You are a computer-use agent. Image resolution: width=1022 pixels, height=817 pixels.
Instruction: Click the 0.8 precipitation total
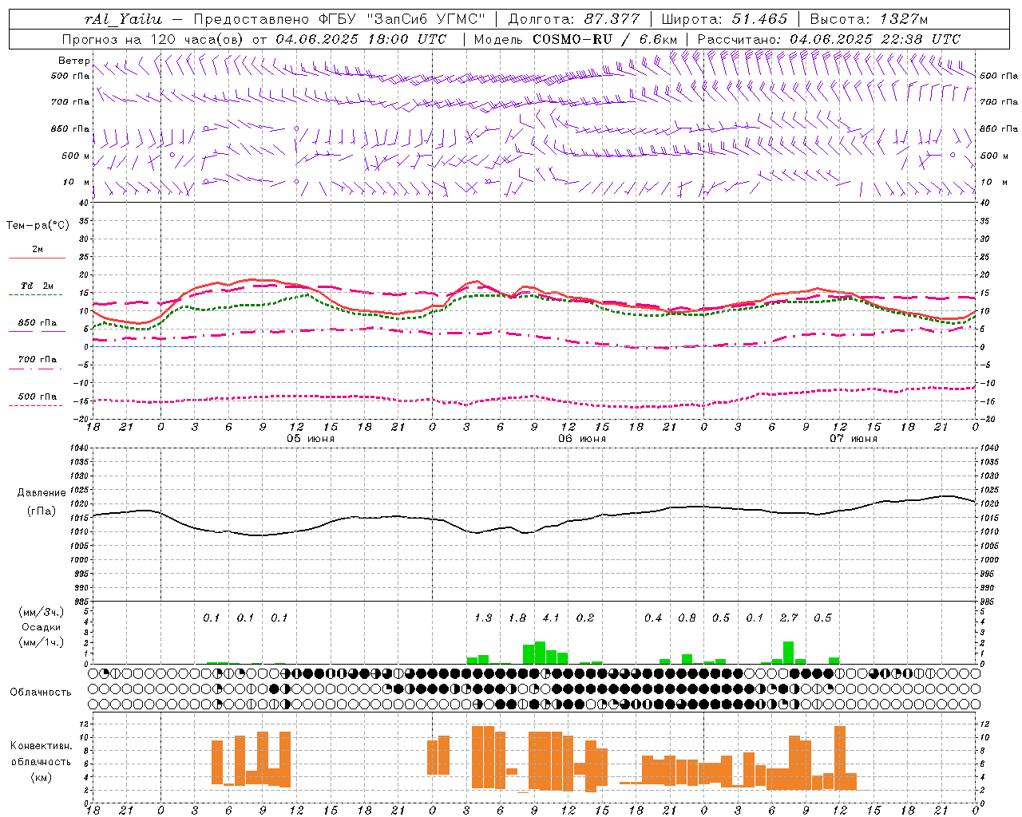click(687, 618)
